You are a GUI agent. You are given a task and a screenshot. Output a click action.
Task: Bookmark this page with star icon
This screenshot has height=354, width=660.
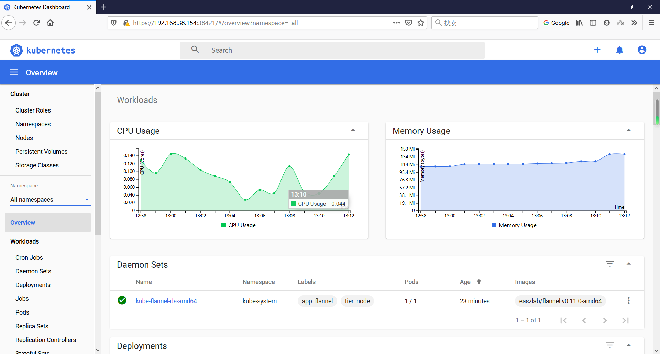(x=421, y=23)
